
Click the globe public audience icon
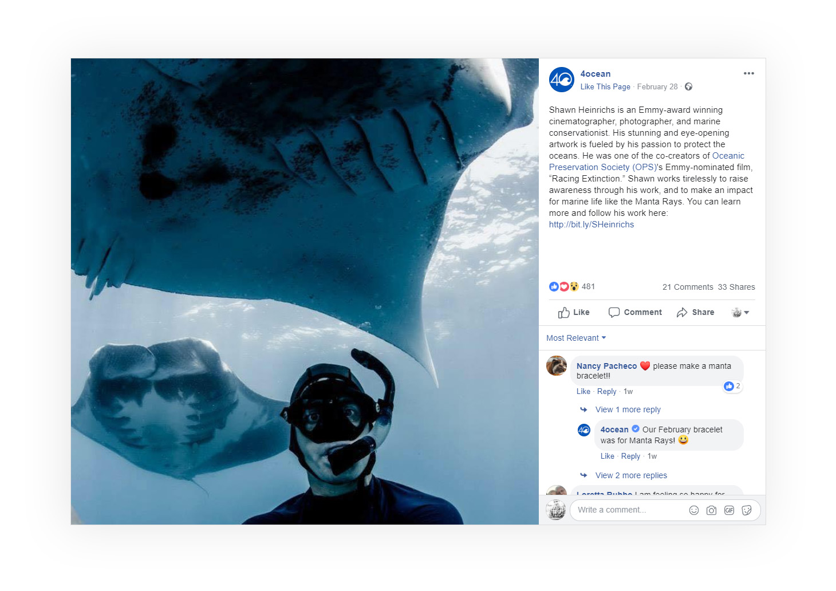(688, 86)
